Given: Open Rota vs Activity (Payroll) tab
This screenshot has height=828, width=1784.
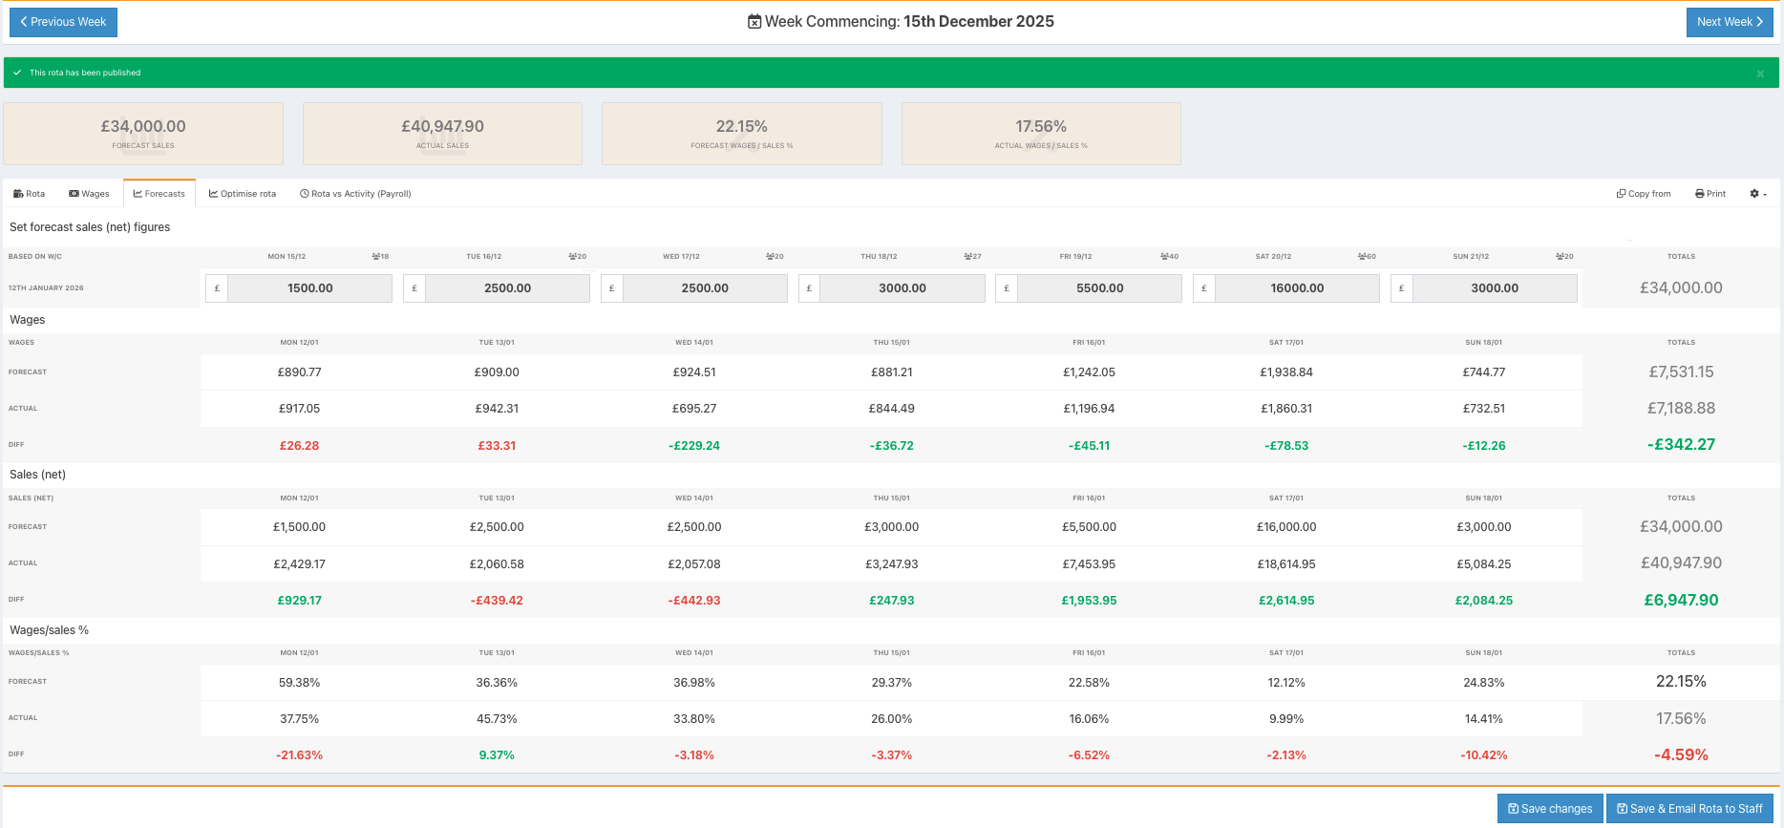Looking at the screenshot, I should (x=355, y=194).
